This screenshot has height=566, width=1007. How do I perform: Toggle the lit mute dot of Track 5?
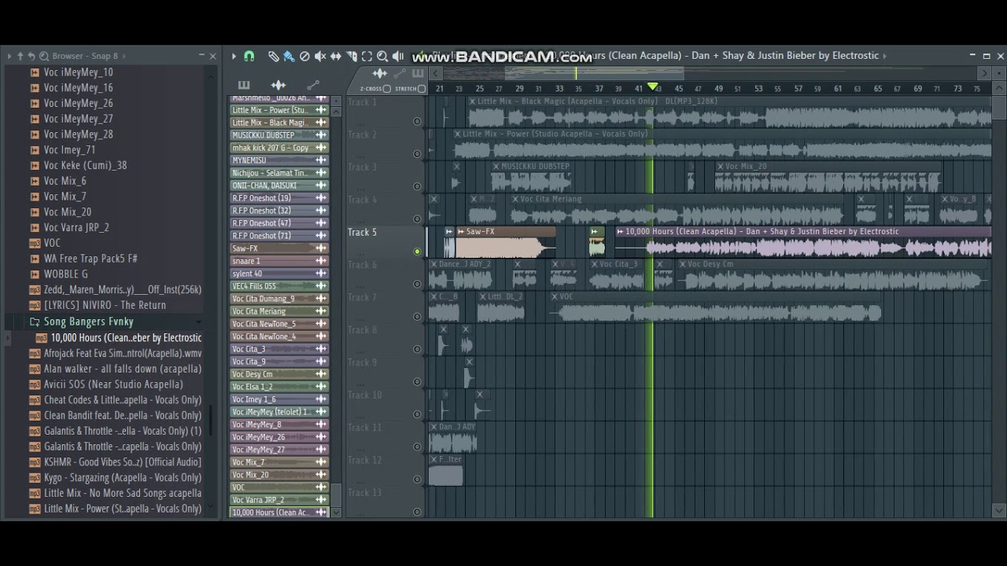417,252
